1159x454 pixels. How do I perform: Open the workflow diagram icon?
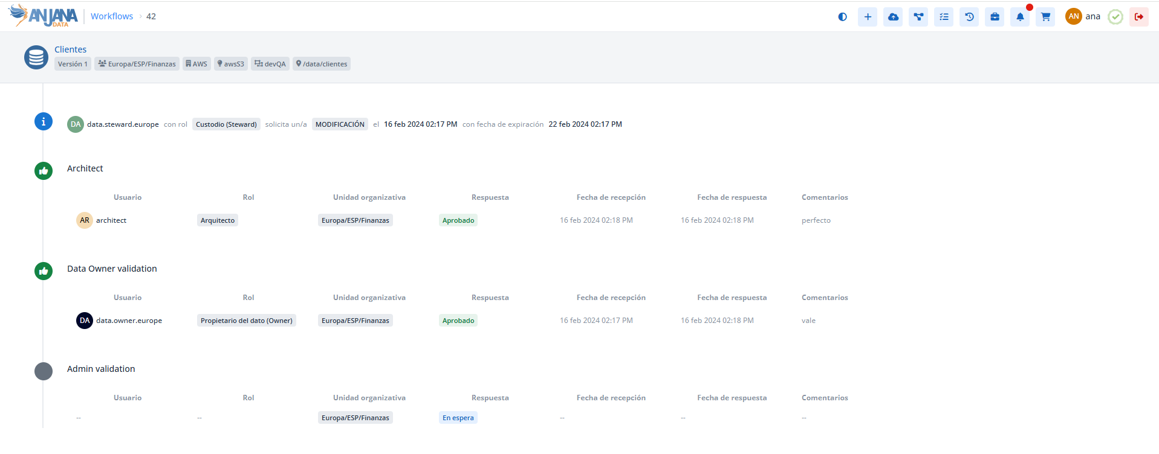tap(918, 17)
